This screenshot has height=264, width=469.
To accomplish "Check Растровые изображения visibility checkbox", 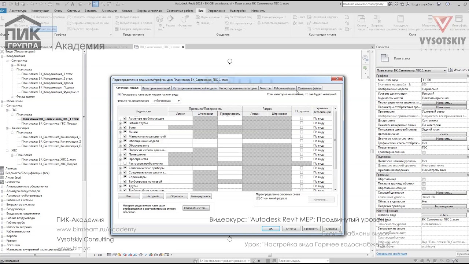I will [125, 164].
